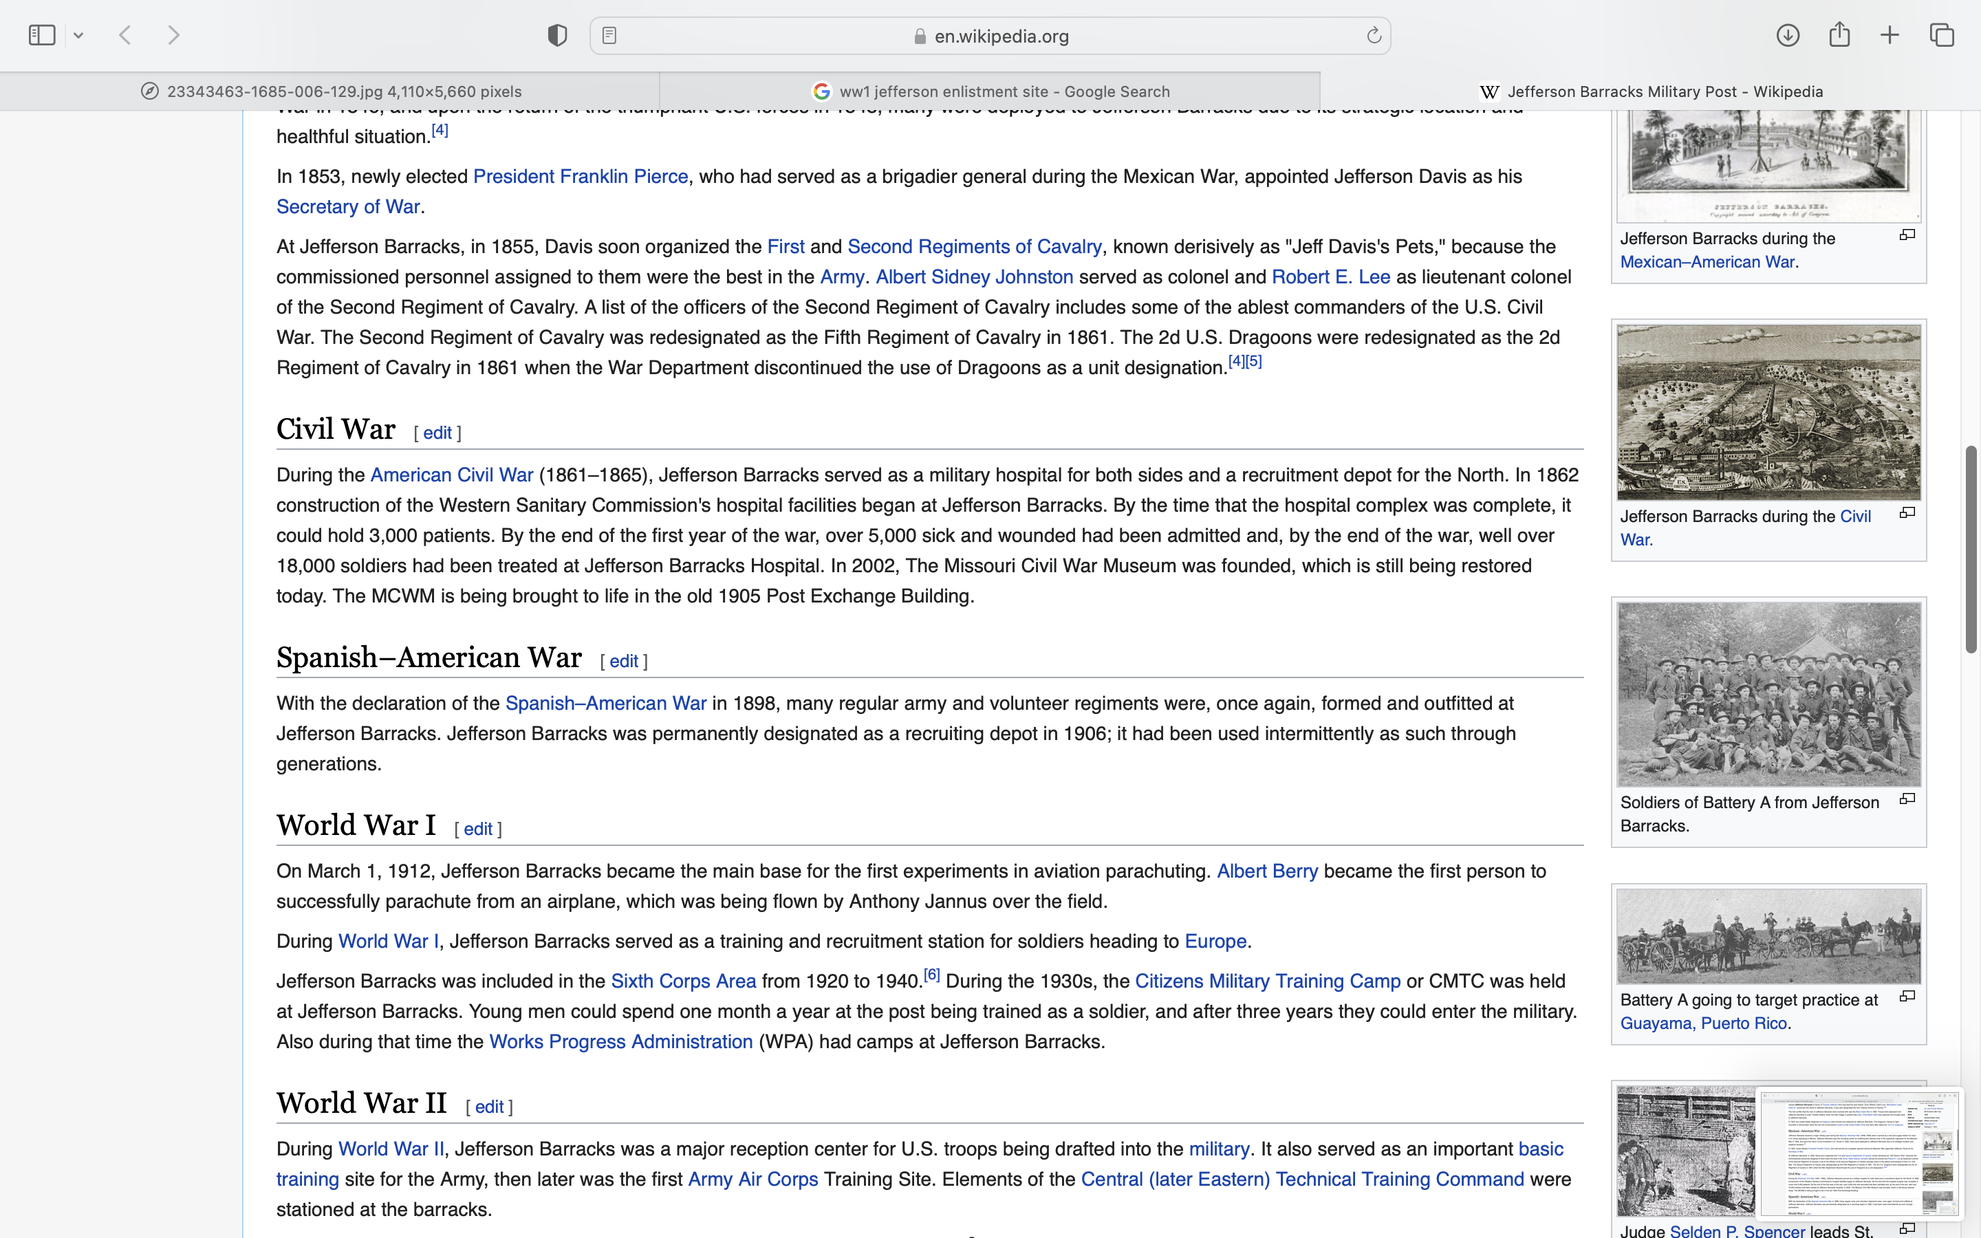Viewport: 1981px width, 1238px height.
Task: Click the forward navigation arrow
Action: point(173,35)
